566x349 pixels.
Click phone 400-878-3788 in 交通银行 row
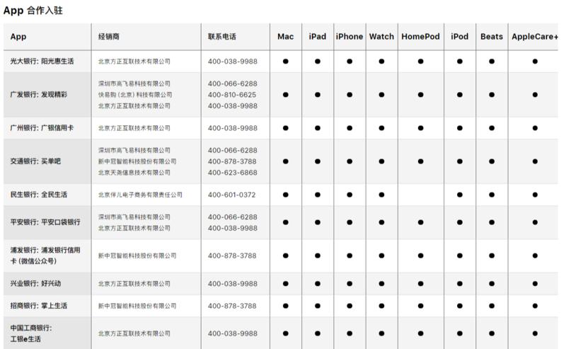point(232,161)
